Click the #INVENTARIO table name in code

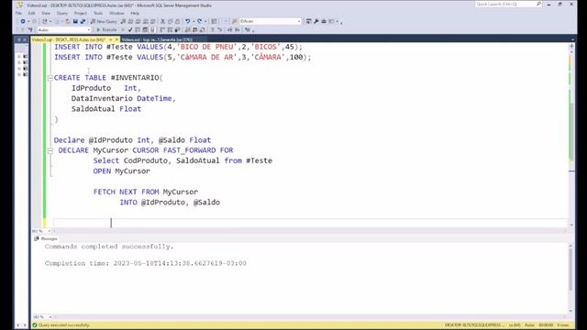click(135, 78)
